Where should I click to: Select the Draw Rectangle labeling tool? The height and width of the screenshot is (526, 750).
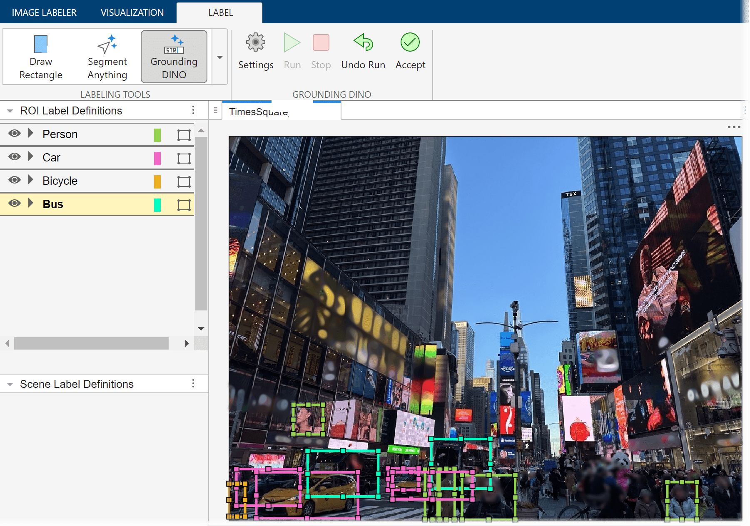pyautogui.click(x=40, y=56)
